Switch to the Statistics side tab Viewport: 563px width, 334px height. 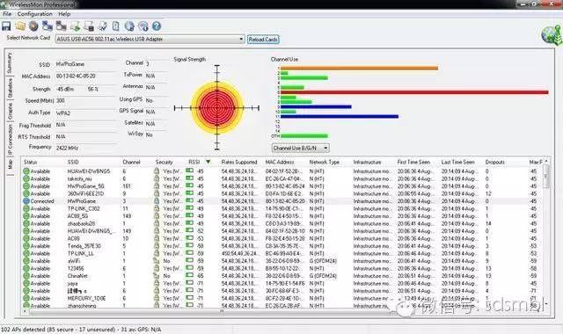click(10, 88)
